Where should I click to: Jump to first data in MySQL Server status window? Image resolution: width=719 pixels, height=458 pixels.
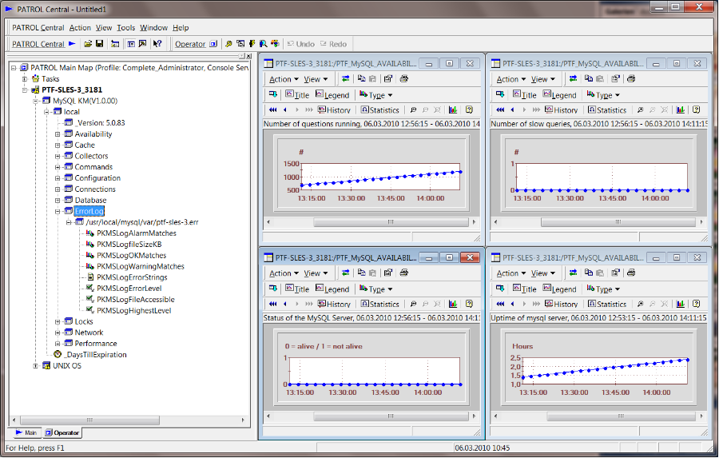(x=273, y=304)
